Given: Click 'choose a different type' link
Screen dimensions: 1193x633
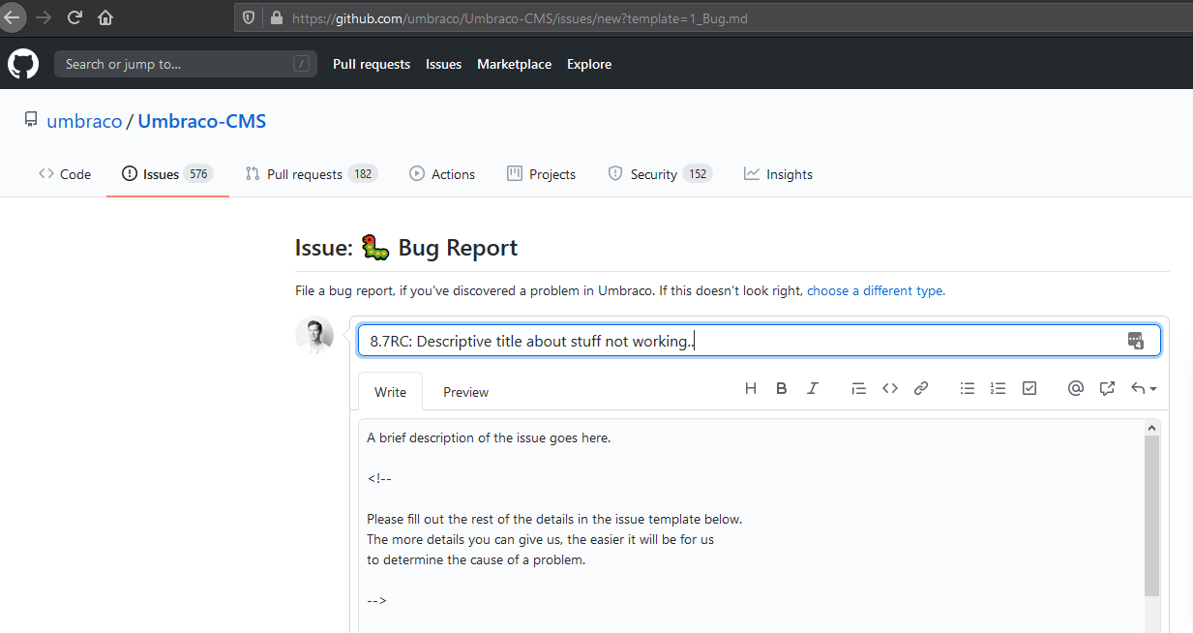Looking at the screenshot, I should click(x=876, y=290).
